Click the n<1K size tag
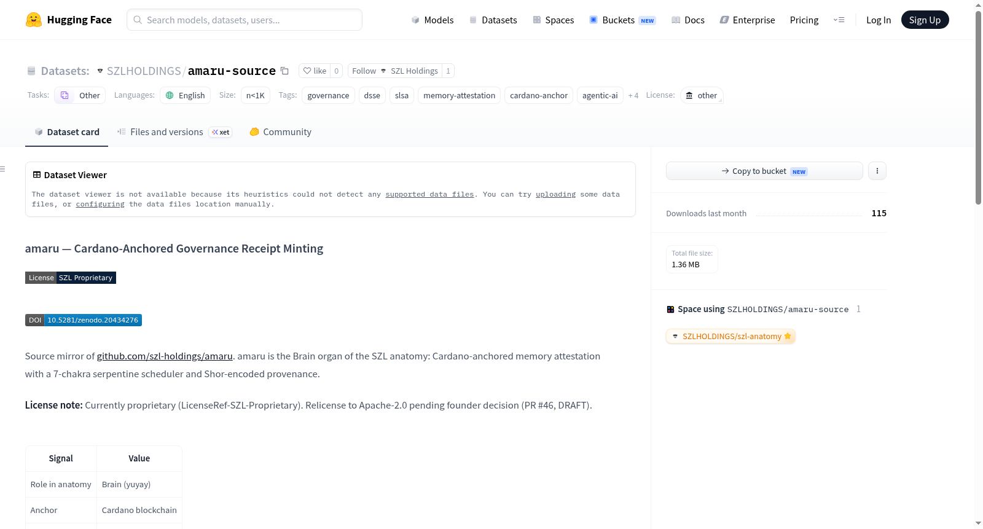Screen dimensions: 983x529 tap(256, 95)
